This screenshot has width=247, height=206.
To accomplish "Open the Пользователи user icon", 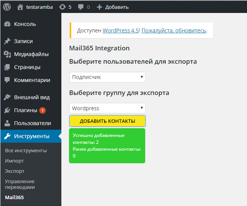I will (7, 123).
